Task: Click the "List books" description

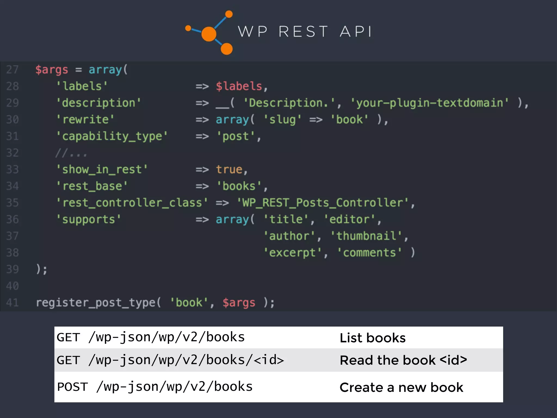Action: [373, 338]
